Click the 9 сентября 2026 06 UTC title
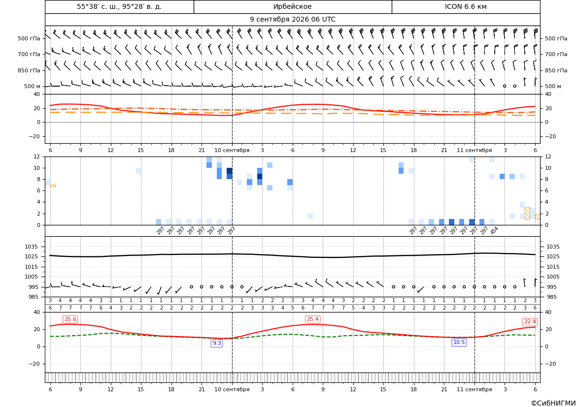Screen dimensions: 576x407 [292, 20]
